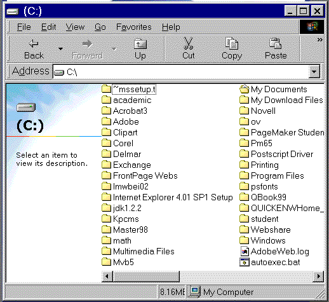Select the Exchange folder icon
This screenshot has height=302, width=329.
[x=106, y=165]
